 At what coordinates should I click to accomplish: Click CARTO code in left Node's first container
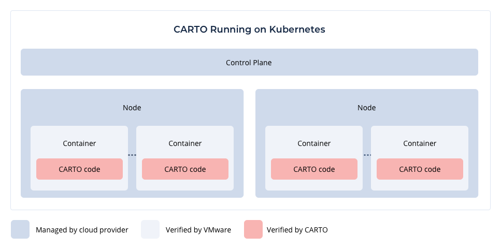79,169
